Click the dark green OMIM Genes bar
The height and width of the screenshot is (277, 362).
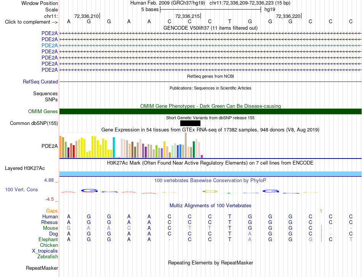[210, 112]
